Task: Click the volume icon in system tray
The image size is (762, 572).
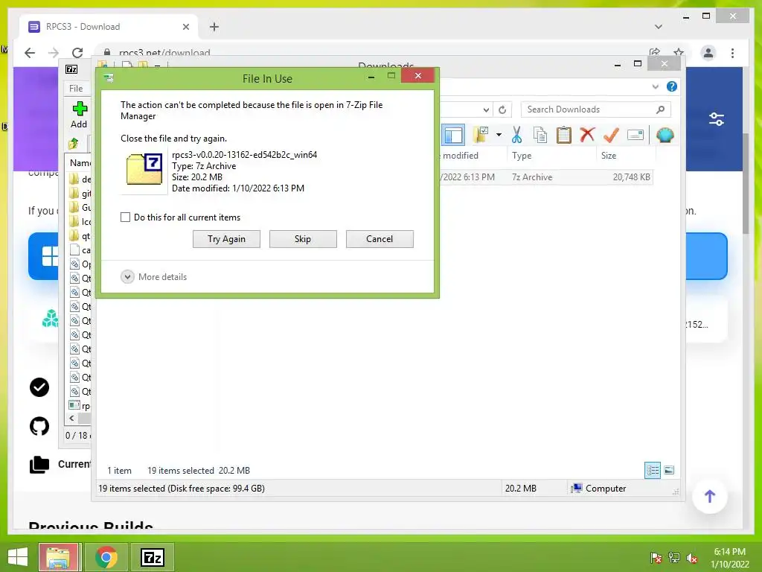Action: [691, 558]
